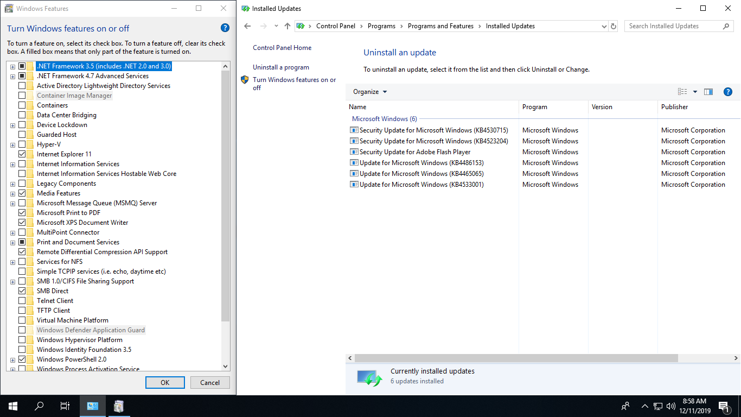
Task: Expand the Legacy Components node
Action: tap(12, 184)
